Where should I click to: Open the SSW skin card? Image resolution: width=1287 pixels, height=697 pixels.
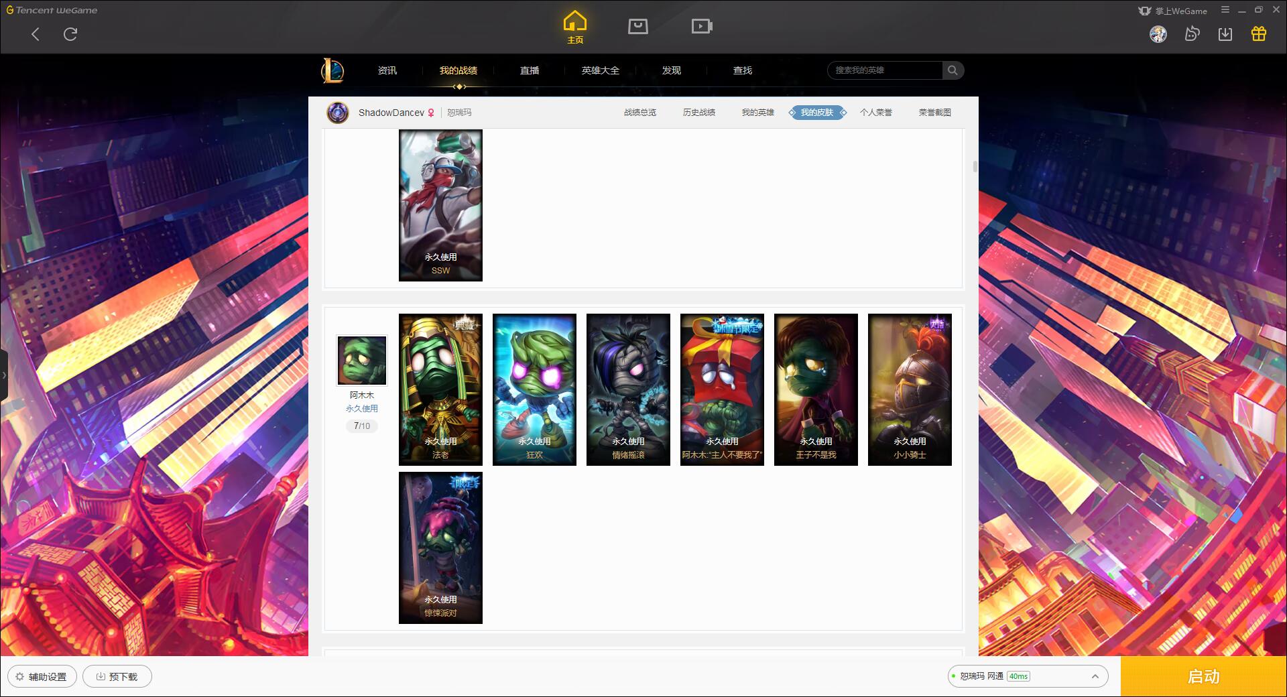tap(440, 205)
